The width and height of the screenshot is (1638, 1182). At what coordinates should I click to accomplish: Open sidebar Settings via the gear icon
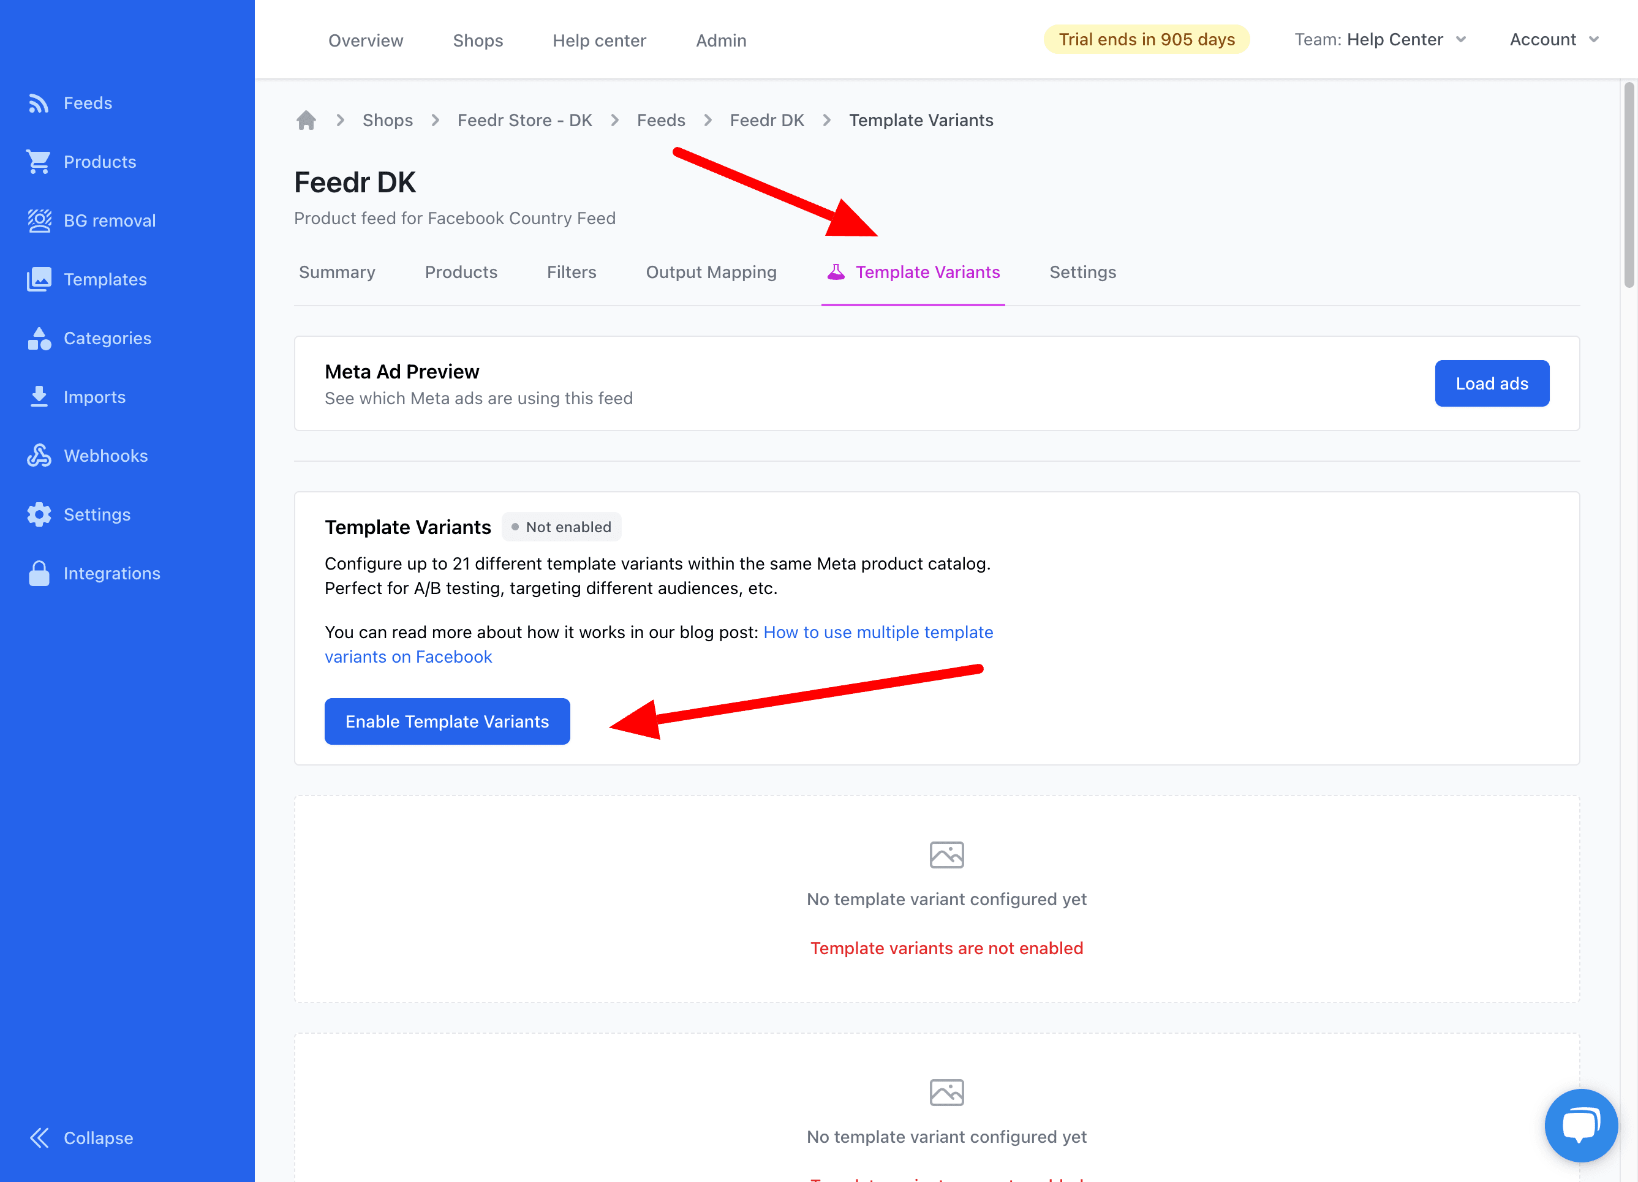click(x=38, y=515)
